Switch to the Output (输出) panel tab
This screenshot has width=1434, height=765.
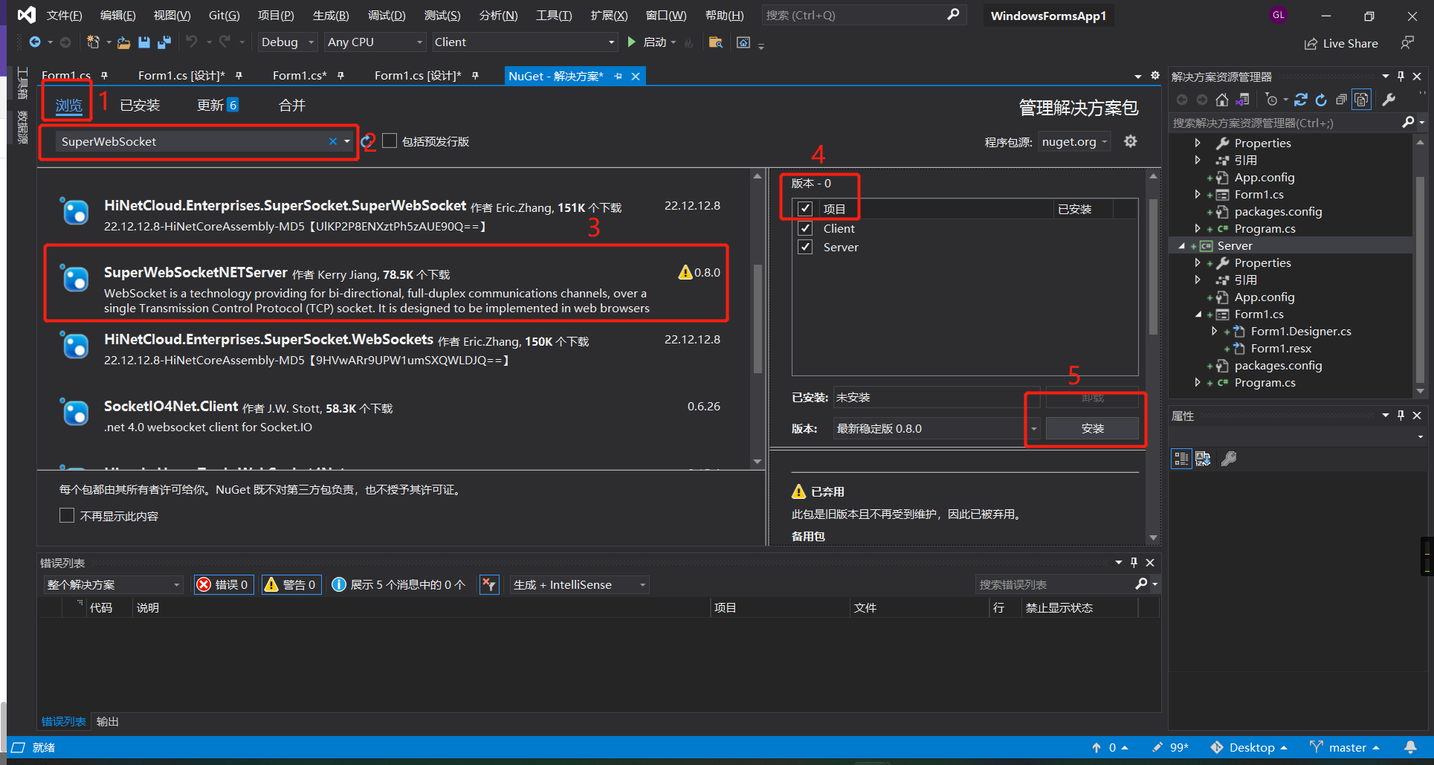point(107,721)
